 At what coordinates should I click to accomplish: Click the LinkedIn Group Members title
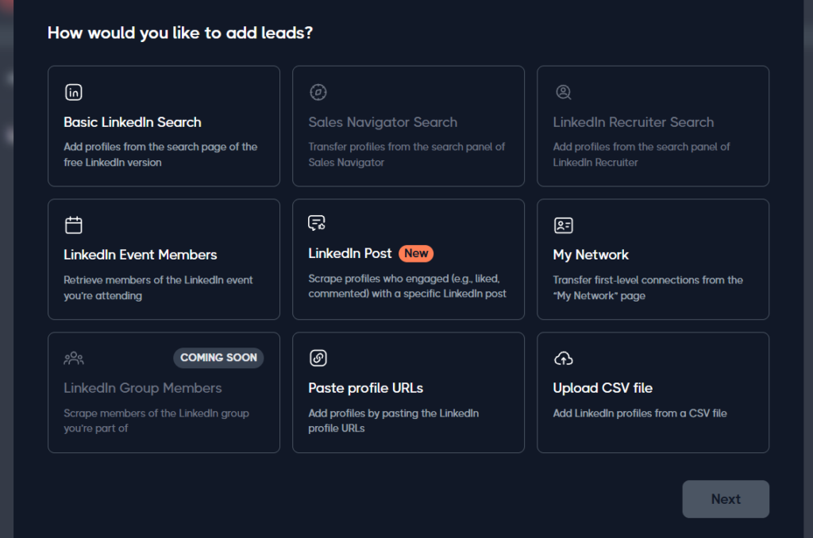click(x=143, y=388)
